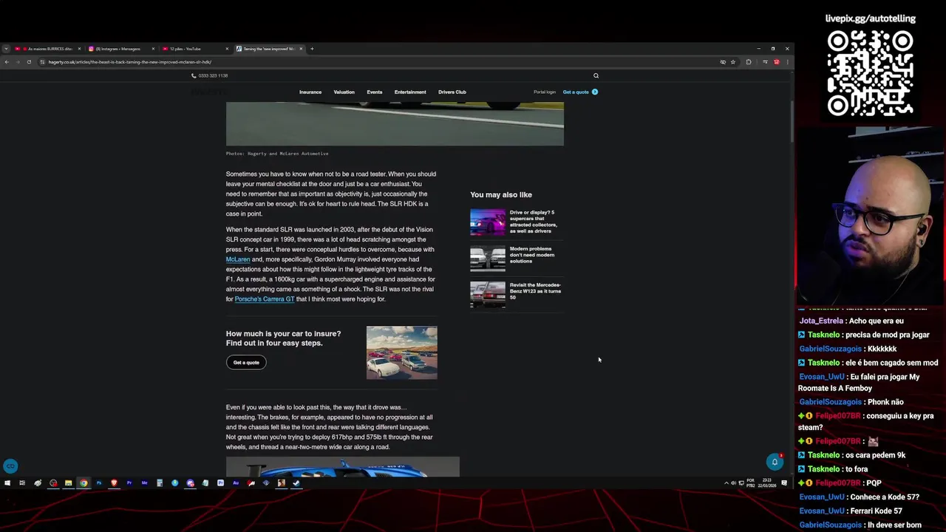The image size is (946, 532).
Task: Open File Explorer from the taskbar
Action: 68,483
